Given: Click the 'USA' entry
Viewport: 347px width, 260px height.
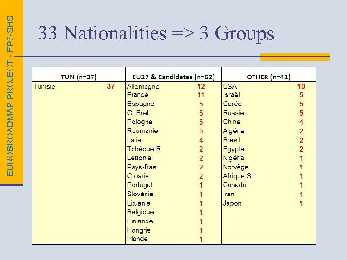Looking at the screenshot, I should click(x=229, y=86).
